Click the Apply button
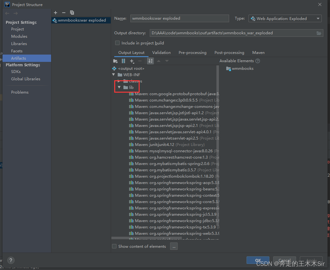This screenshot has height=270, width=330. [311, 260]
